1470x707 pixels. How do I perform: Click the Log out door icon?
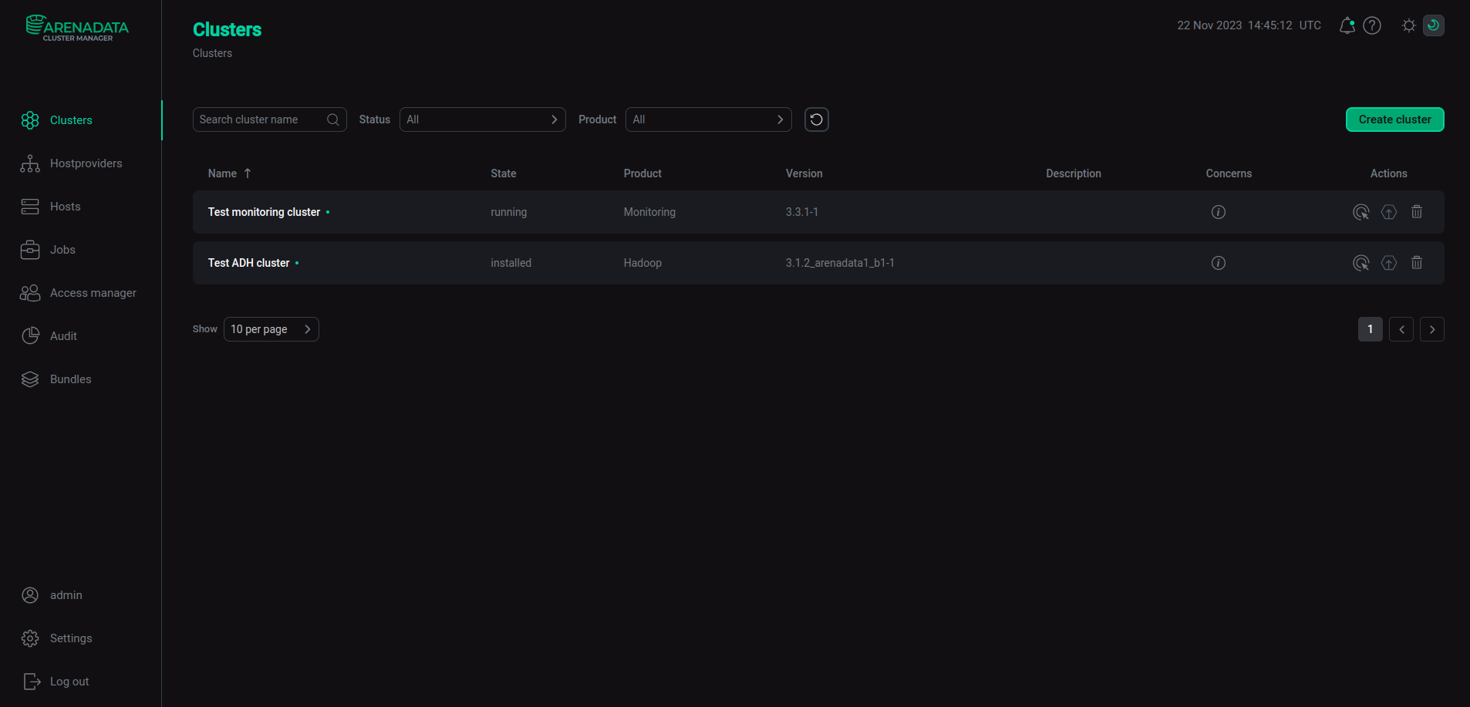tap(32, 682)
